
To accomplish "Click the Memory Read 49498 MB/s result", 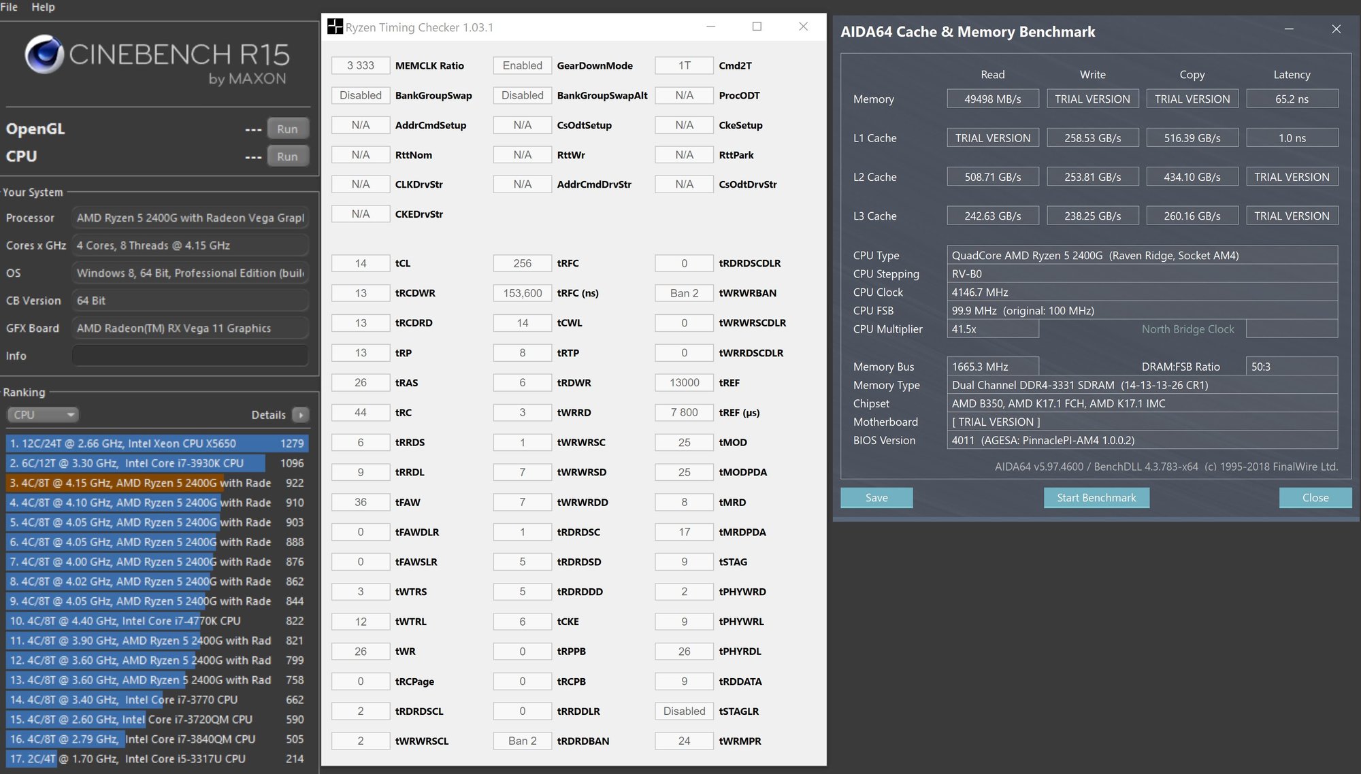I will pos(993,99).
